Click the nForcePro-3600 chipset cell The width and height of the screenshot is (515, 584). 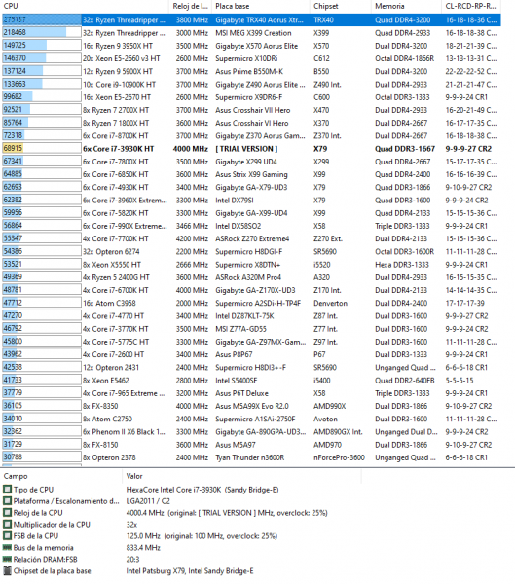click(x=339, y=457)
